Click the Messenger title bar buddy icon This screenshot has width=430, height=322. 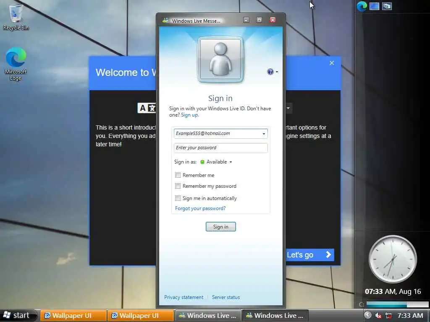point(165,21)
